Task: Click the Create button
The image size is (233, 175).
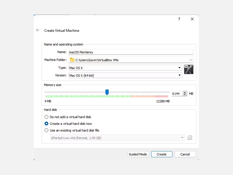Action: pos(162,154)
